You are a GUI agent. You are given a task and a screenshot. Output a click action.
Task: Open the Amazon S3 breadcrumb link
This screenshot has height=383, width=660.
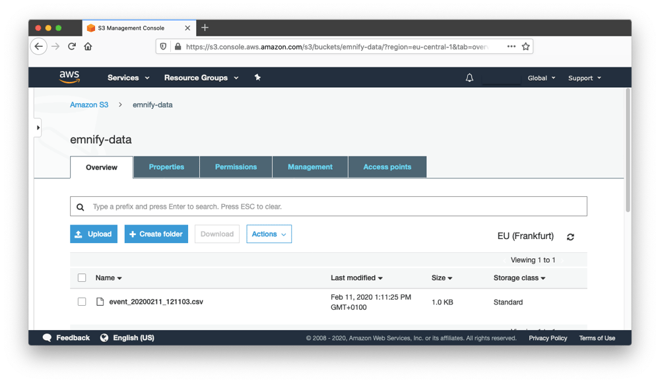[89, 105]
